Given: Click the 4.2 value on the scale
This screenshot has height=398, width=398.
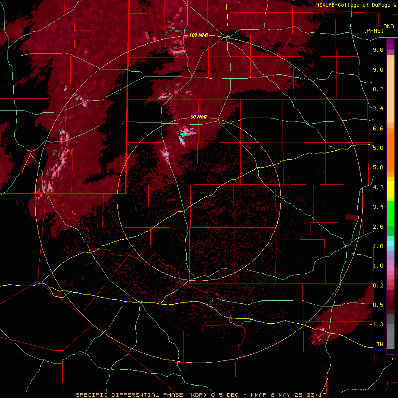Looking at the screenshot, I should tap(378, 188).
